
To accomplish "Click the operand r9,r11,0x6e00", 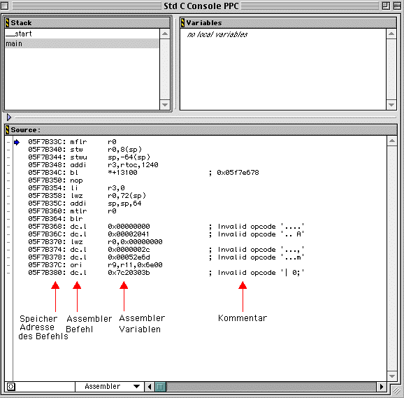I will tap(136, 265).
